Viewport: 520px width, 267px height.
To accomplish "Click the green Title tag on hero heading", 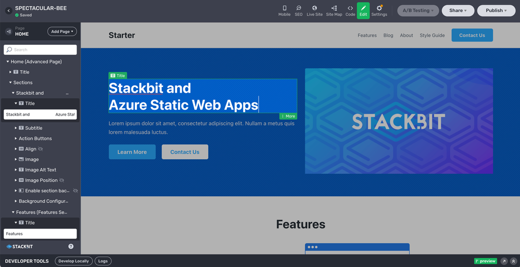I will (118, 75).
